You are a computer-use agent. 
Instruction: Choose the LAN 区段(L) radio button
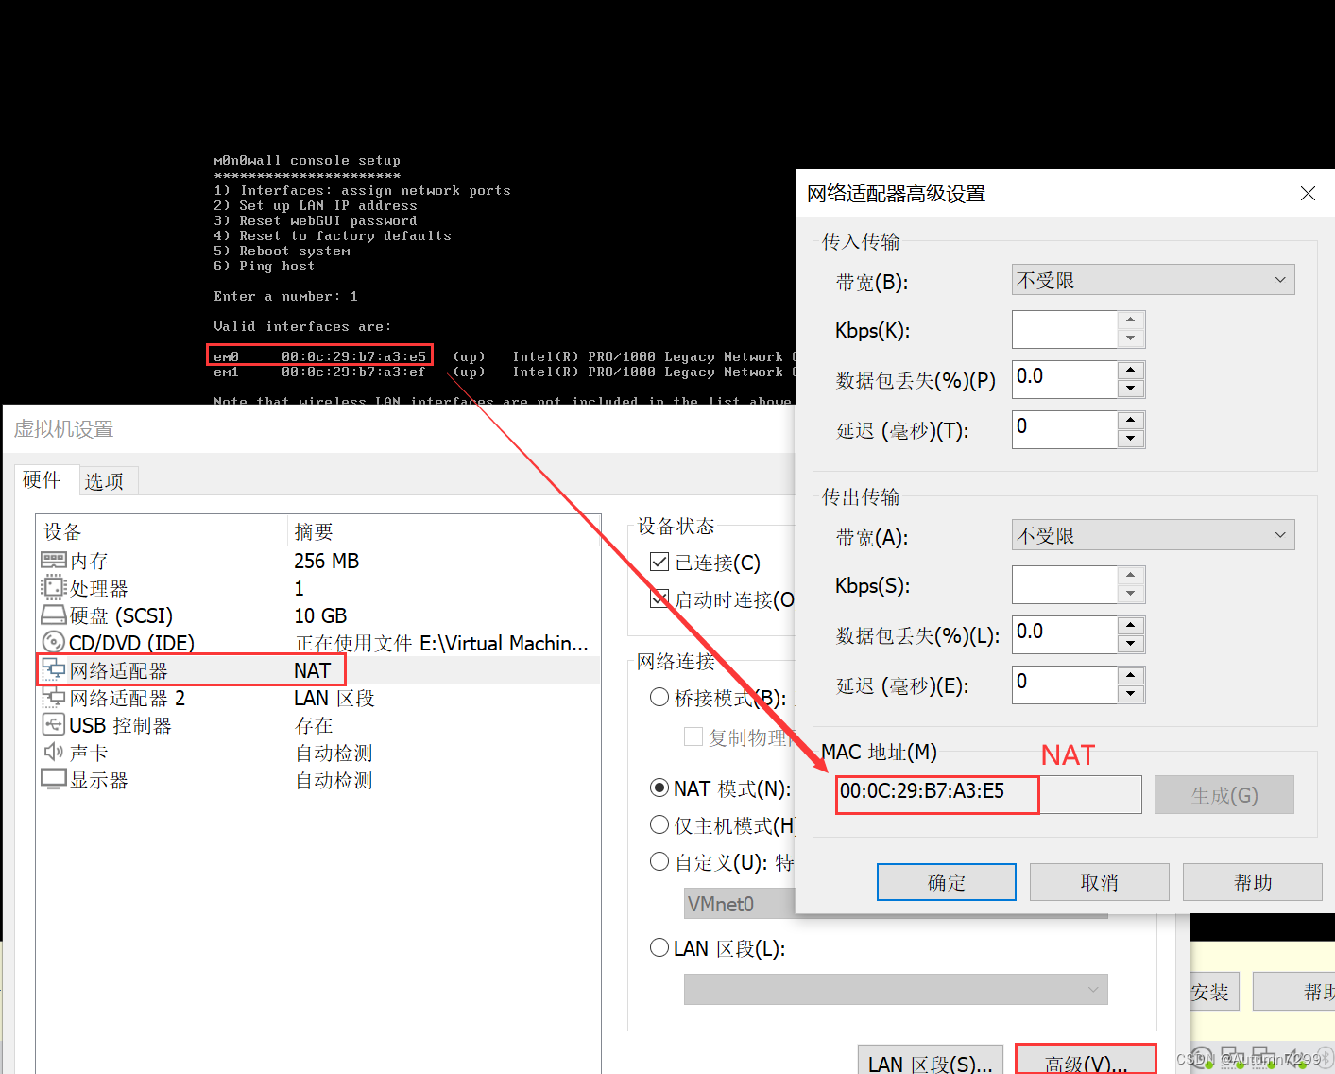coord(659,947)
